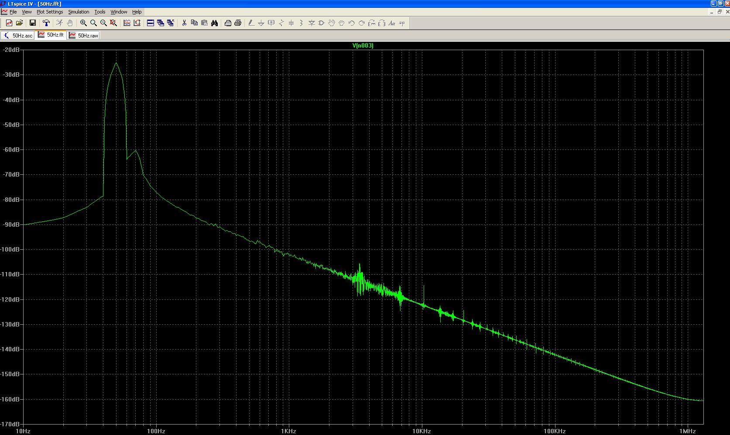
Task: Select the Ground symbol tool
Action: click(x=261, y=23)
